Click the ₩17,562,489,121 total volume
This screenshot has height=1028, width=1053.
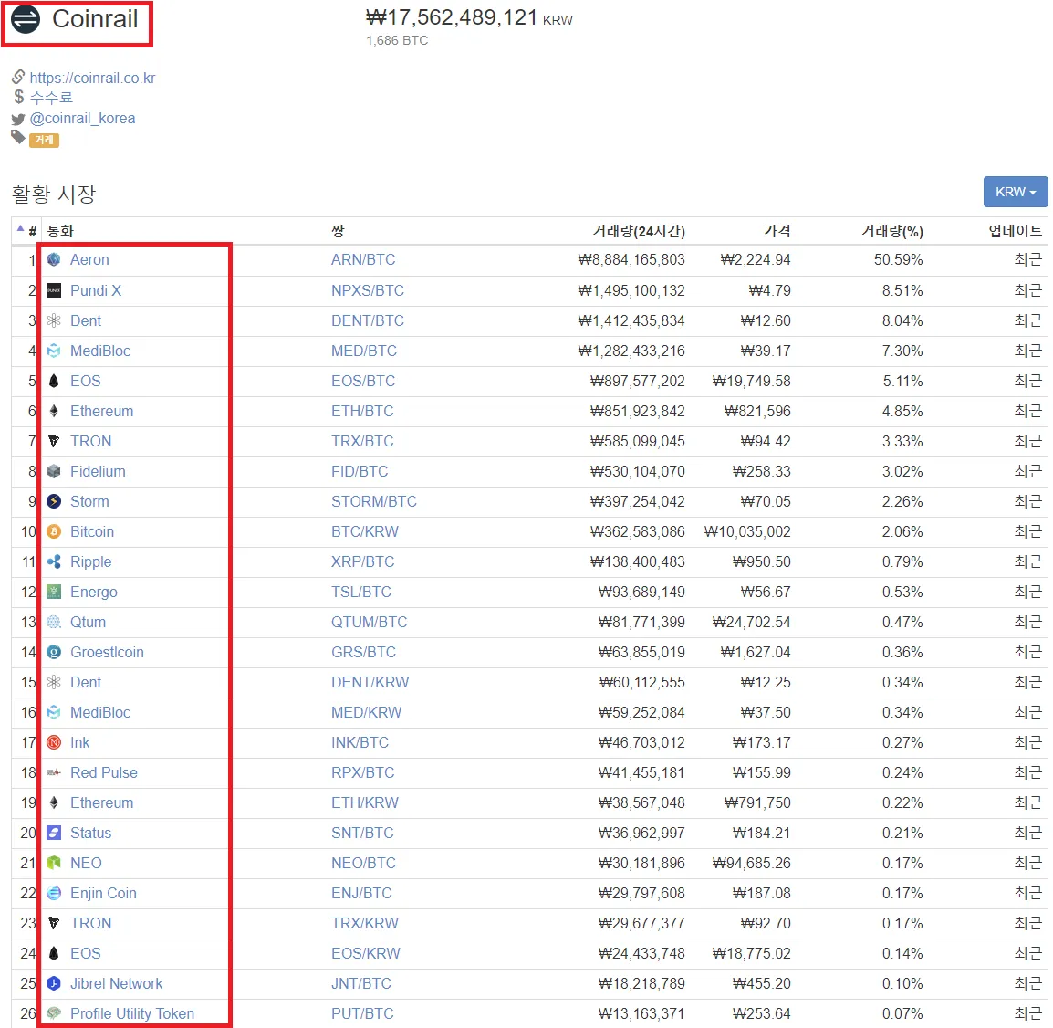(452, 17)
